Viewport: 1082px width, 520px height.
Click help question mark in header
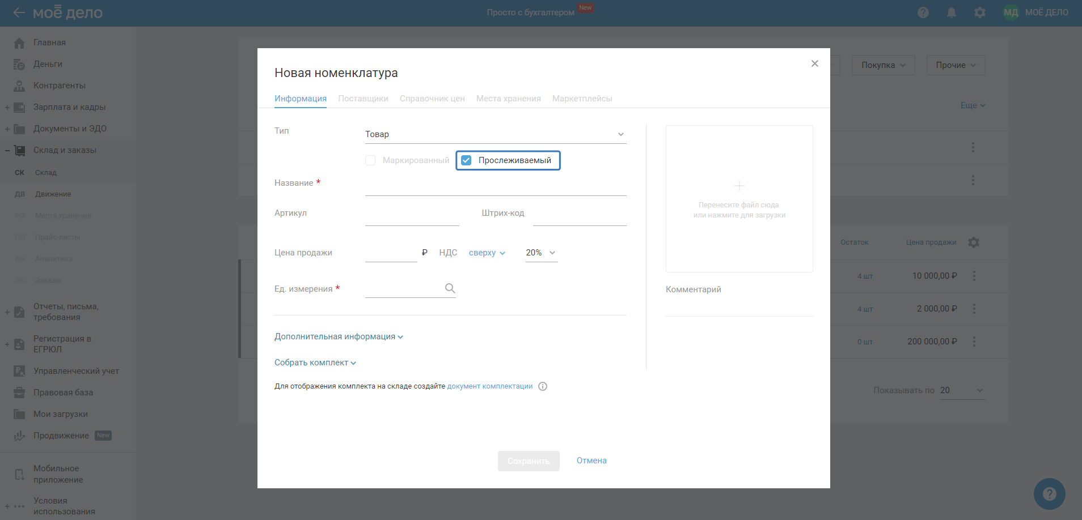pyautogui.click(x=923, y=12)
